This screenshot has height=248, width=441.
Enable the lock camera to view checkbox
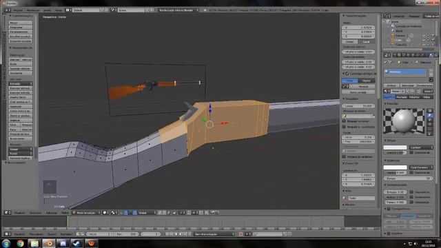pyautogui.click(x=344, y=127)
